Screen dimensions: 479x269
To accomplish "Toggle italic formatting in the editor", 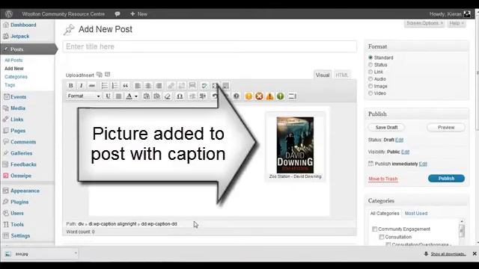I will click(82, 86).
